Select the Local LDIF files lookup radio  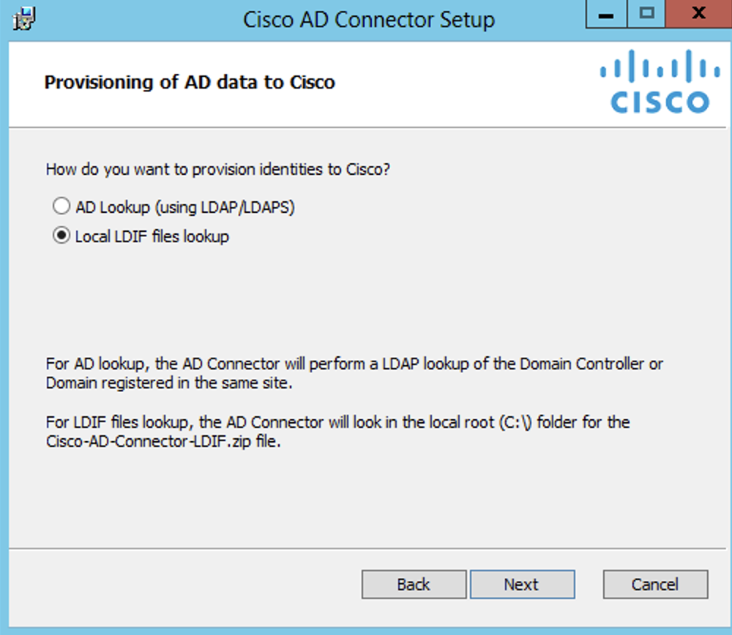tap(61, 235)
